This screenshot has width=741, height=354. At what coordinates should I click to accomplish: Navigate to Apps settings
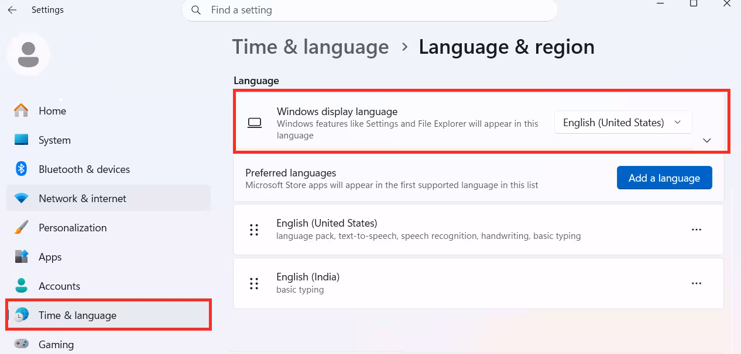[x=108, y=256]
